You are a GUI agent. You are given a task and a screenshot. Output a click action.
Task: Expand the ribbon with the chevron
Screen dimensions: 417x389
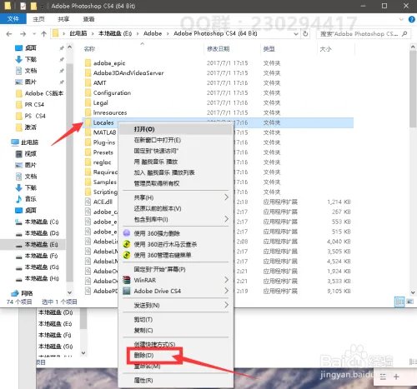click(x=401, y=19)
